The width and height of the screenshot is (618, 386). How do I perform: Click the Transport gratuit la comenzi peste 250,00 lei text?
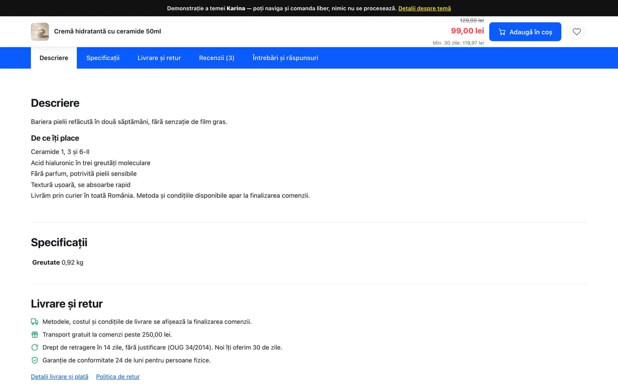(107, 335)
